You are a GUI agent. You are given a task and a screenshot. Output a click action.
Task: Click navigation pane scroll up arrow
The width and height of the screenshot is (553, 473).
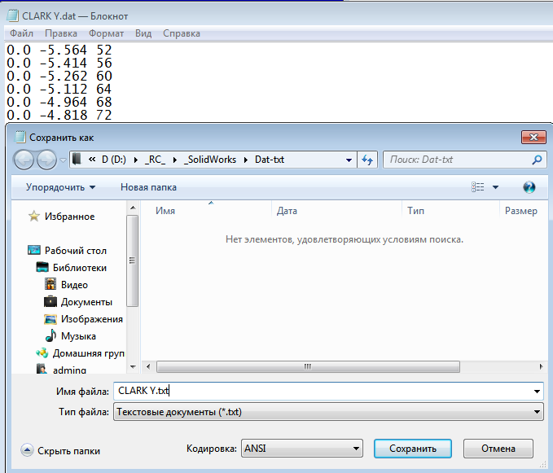point(133,208)
